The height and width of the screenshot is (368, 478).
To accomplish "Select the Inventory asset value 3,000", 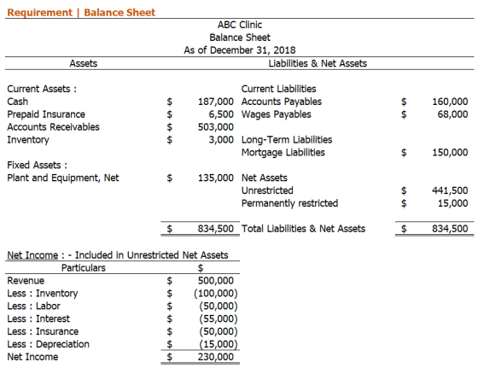I will (221, 140).
